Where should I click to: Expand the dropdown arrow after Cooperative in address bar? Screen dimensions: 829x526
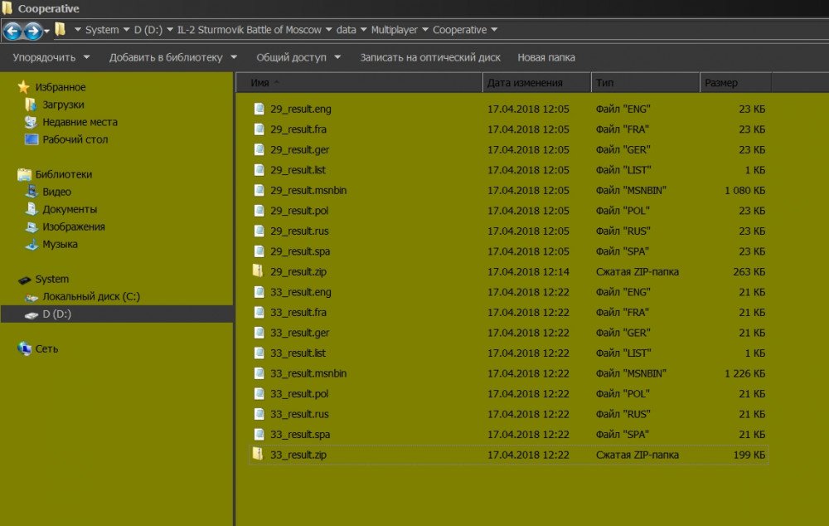tap(495, 30)
